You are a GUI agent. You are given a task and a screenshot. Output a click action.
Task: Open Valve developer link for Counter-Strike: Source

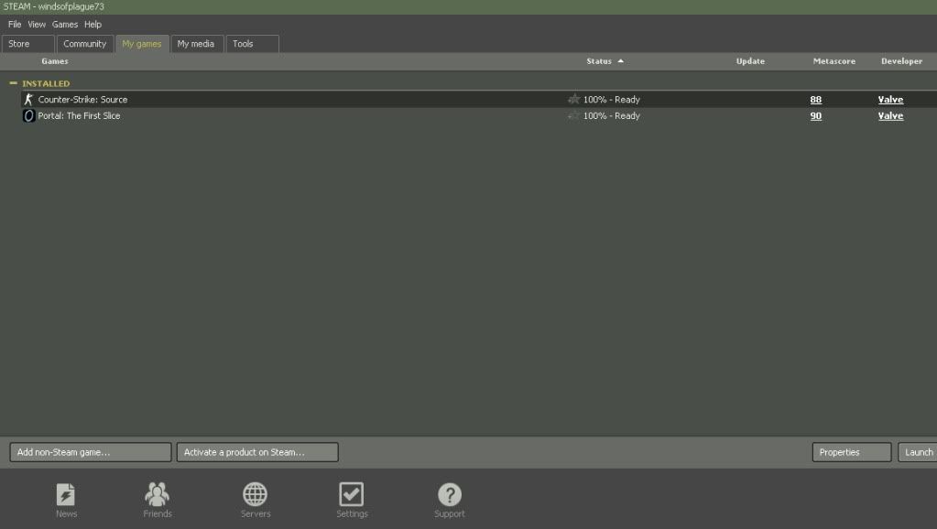click(x=890, y=100)
